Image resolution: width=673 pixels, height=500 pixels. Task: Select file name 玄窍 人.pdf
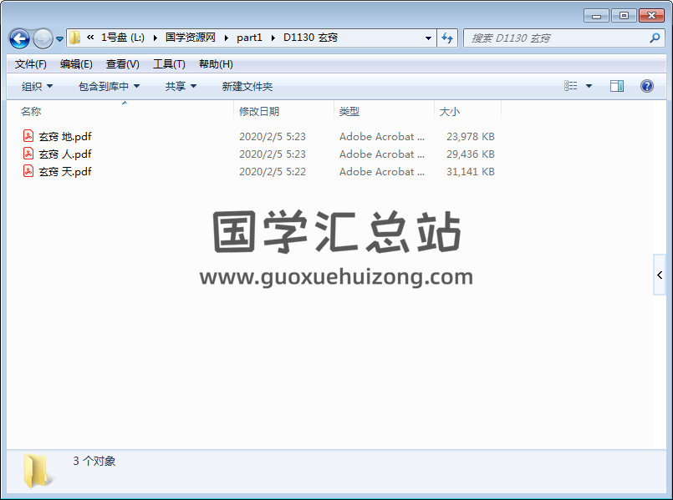pyautogui.click(x=65, y=154)
